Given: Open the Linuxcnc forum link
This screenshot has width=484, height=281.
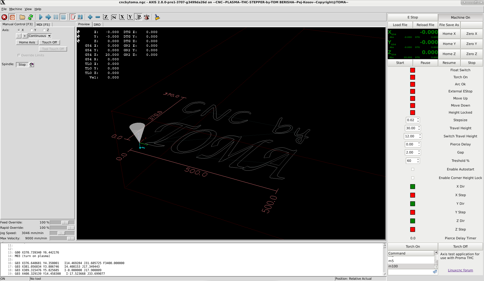Looking at the screenshot, I should click(x=460, y=270).
